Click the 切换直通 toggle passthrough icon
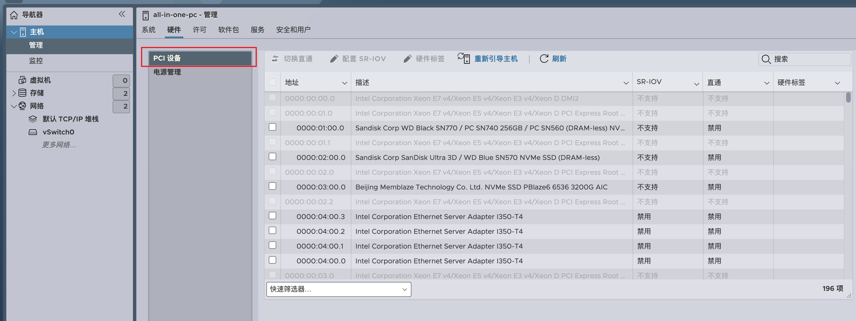Image resolution: width=856 pixels, height=321 pixels. point(275,59)
